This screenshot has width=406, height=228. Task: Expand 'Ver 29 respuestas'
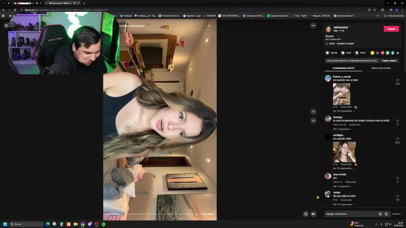coord(344,205)
